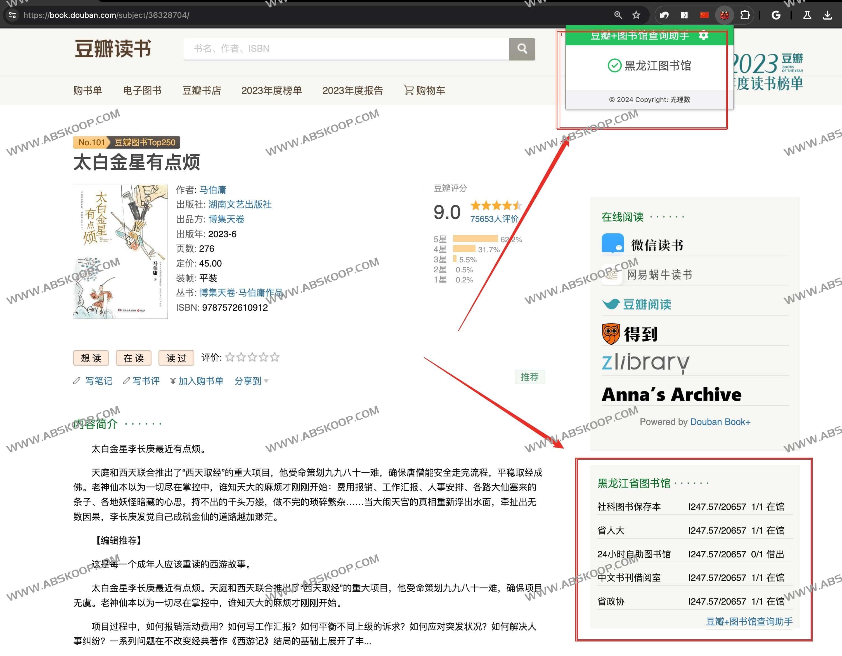Open the 微信读书 online reading icon
This screenshot has height=656, width=842.
coord(612,244)
